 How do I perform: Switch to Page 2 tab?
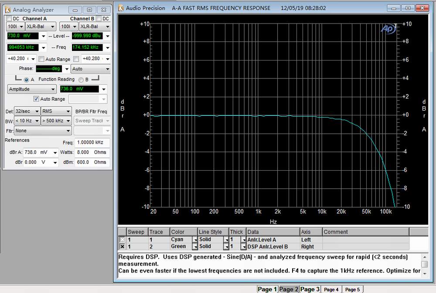click(x=289, y=289)
